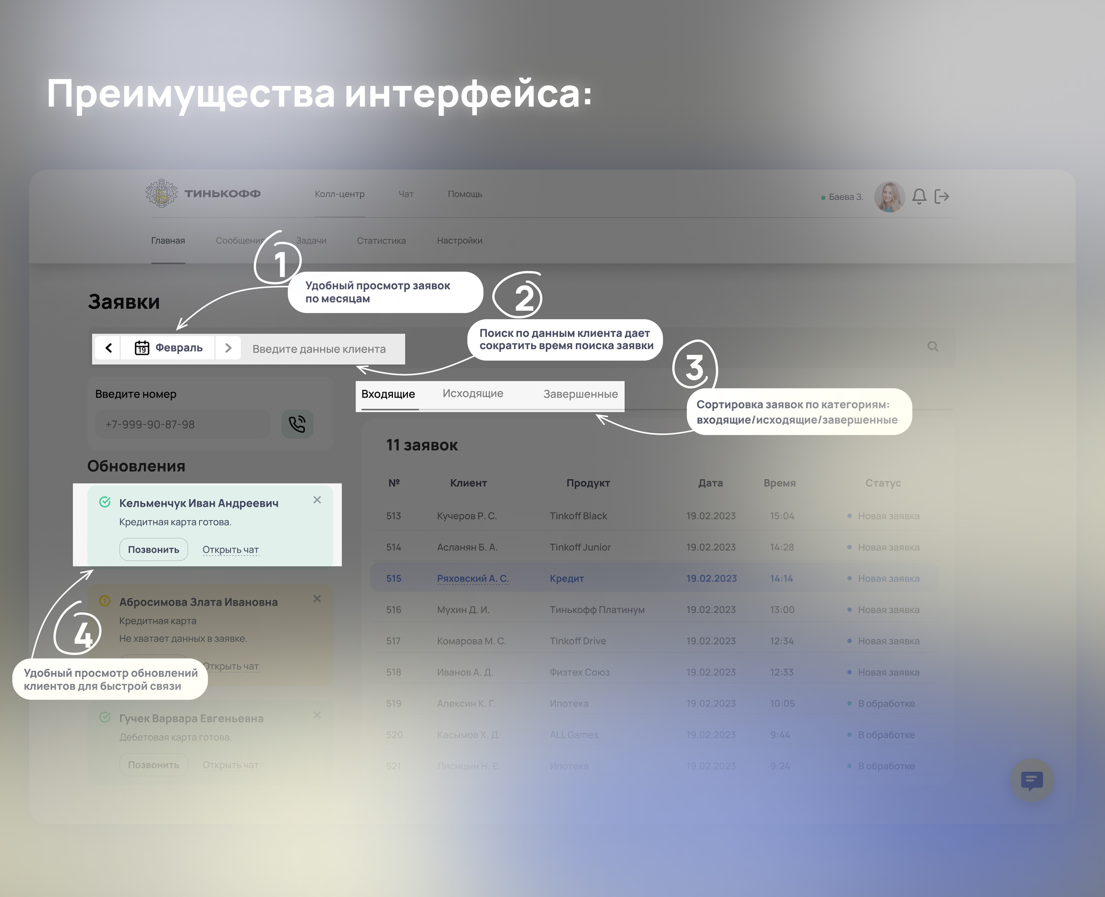Click Открыть чат link for Кельменчук
The image size is (1105, 897).
pos(230,550)
